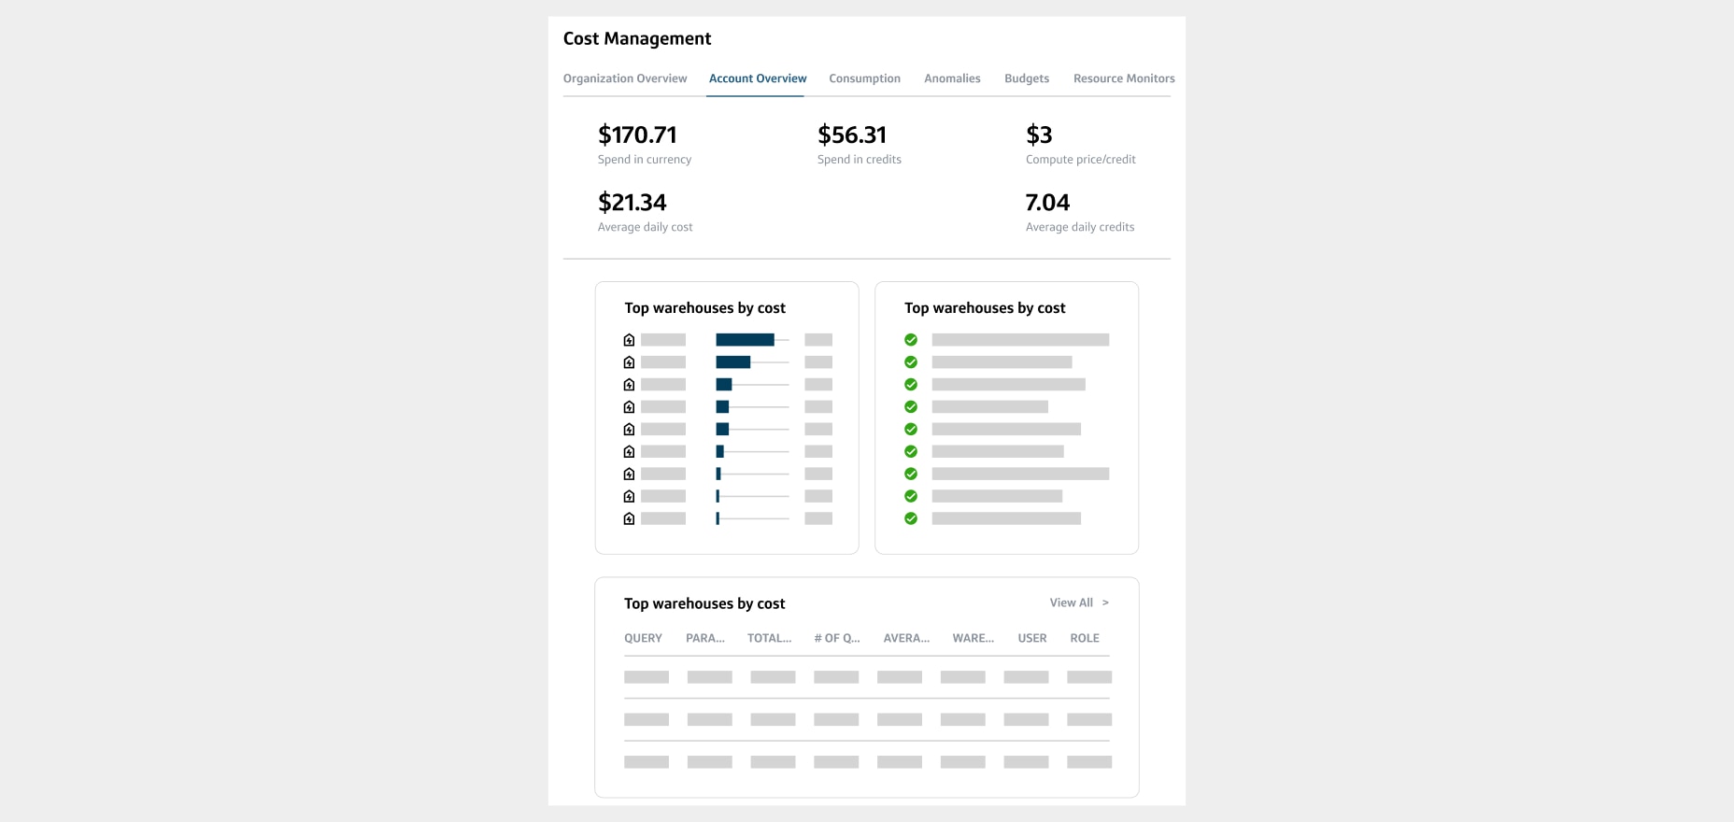This screenshot has width=1734, height=822.
Task: Click the last green checkmark status icon
Action: tap(911, 518)
